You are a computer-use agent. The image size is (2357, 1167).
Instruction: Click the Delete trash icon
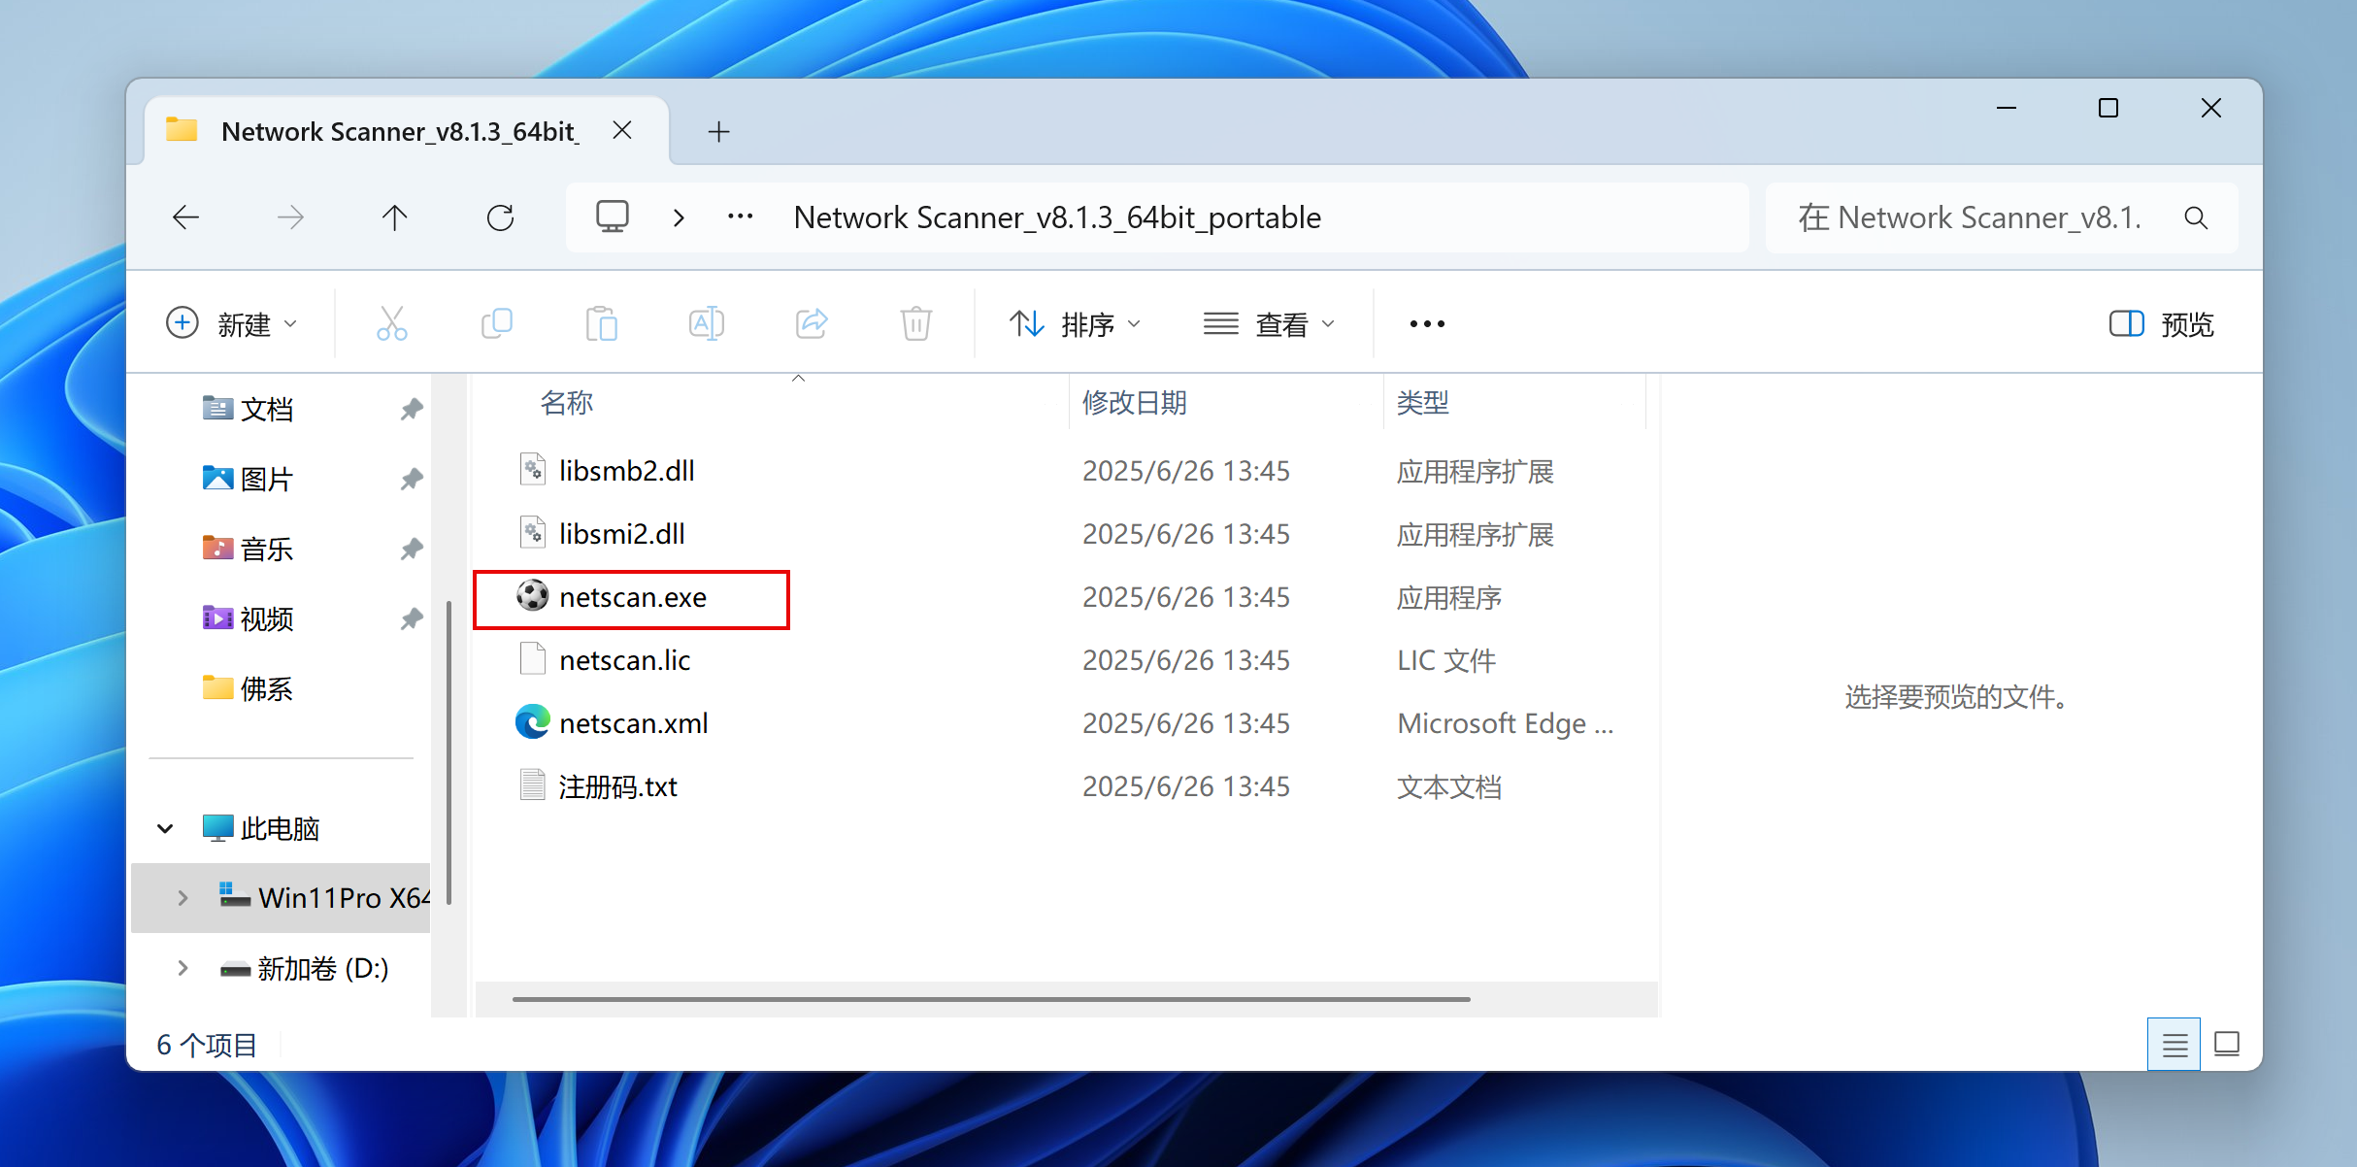tap(915, 323)
